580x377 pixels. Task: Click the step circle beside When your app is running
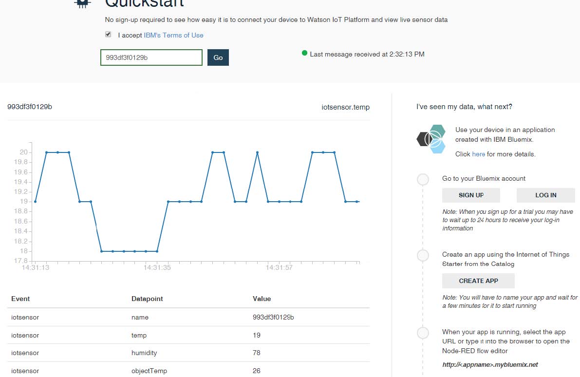(423, 333)
